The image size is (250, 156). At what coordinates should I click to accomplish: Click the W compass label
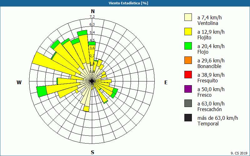click(19, 82)
